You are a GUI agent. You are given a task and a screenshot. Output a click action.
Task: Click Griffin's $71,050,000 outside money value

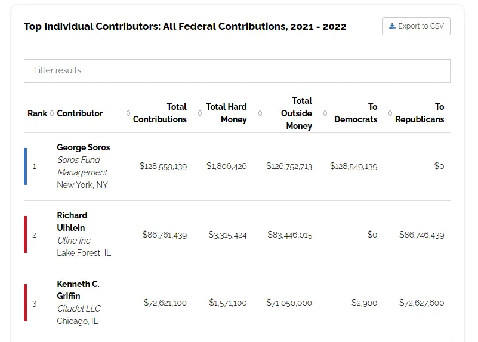(x=289, y=303)
